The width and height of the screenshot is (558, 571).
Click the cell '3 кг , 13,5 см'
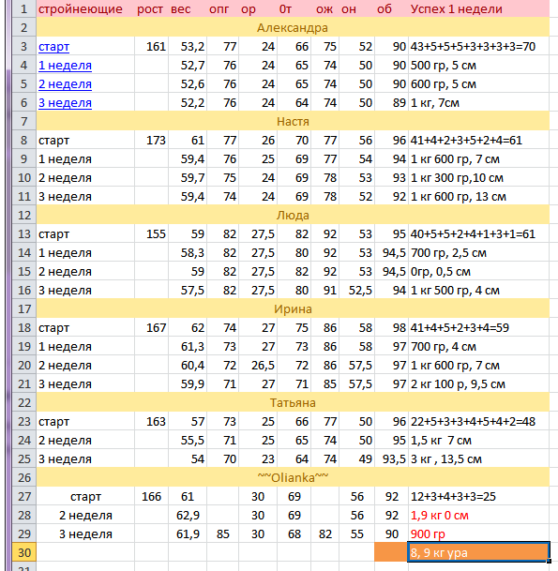pyautogui.click(x=478, y=459)
